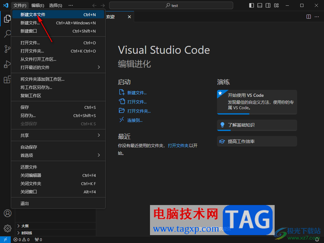Choose New File... menu entry
The height and width of the screenshot is (243, 324).
[x=58, y=23]
